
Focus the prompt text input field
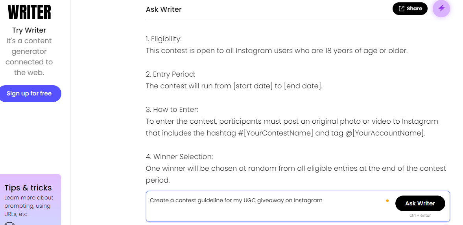266,206
